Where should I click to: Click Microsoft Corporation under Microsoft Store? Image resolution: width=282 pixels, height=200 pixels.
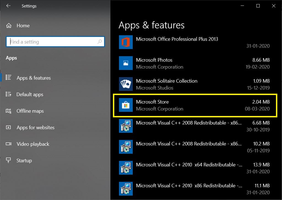(x=159, y=109)
